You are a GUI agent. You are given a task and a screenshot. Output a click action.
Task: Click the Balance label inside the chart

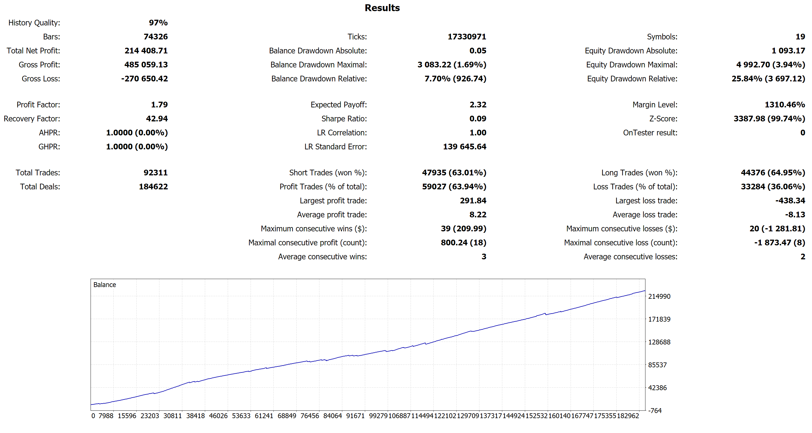pyautogui.click(x=105, y=285)
